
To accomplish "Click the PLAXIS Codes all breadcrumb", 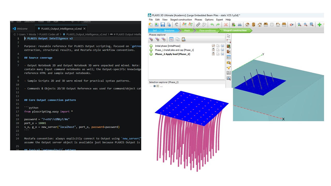I will click(49, 34).
